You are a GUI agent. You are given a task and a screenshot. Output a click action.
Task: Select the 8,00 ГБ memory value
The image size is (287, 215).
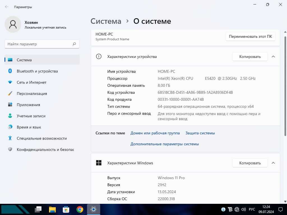point(164,85)
